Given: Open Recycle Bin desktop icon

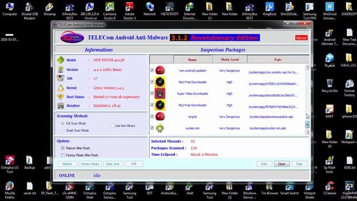Looking at the screenshot, I should pos(330,85).
